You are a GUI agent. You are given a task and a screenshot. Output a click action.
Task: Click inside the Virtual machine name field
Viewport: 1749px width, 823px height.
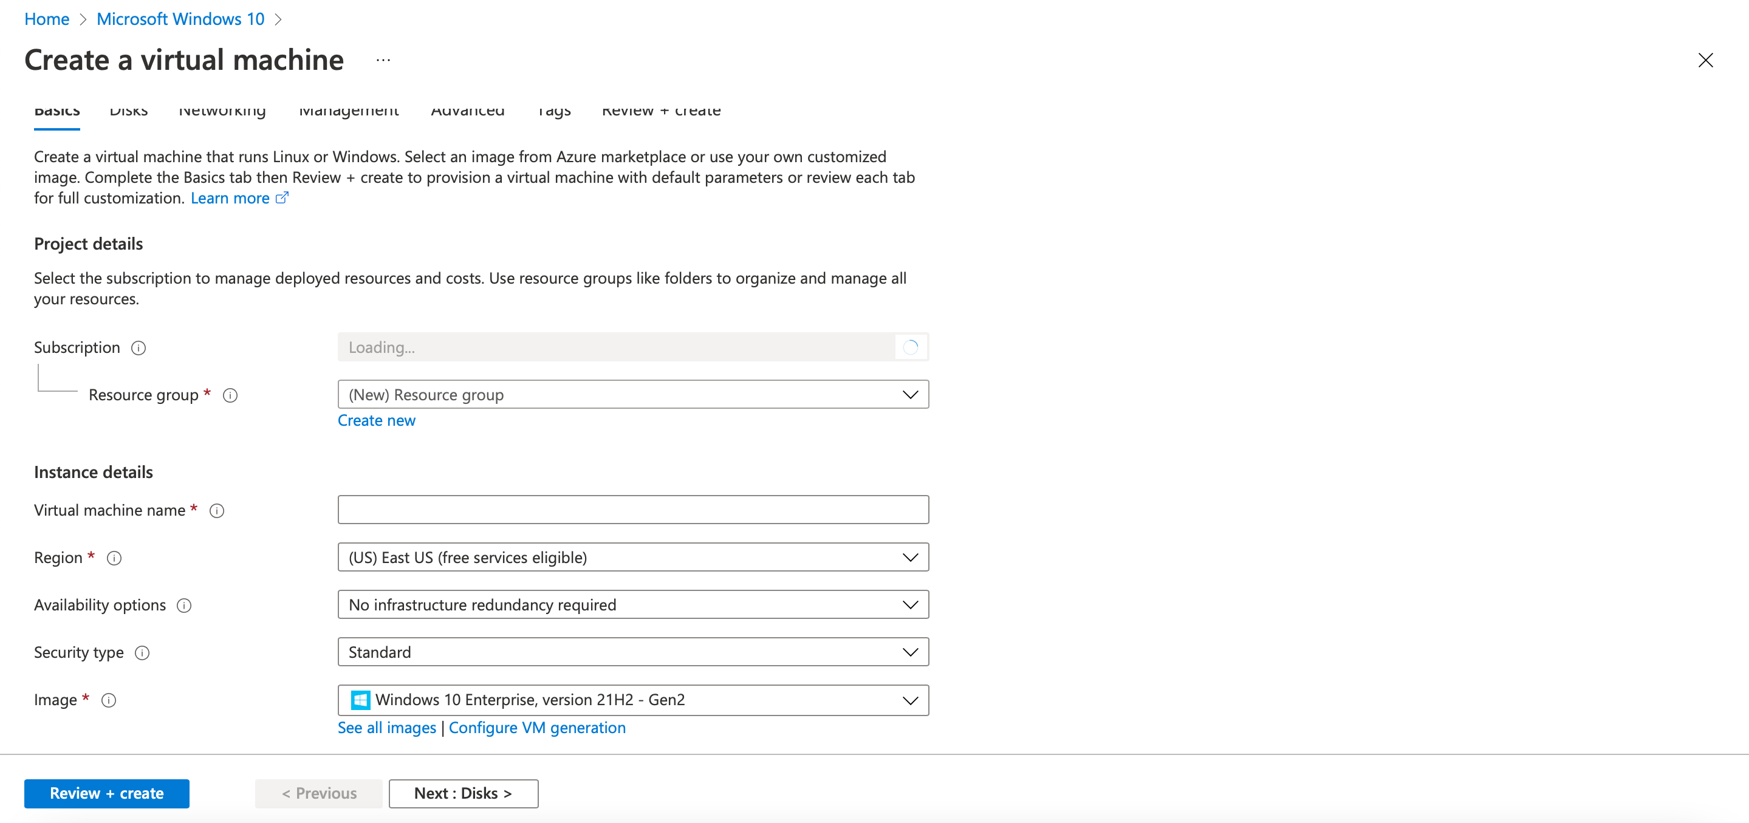click(x=631, y=509)
